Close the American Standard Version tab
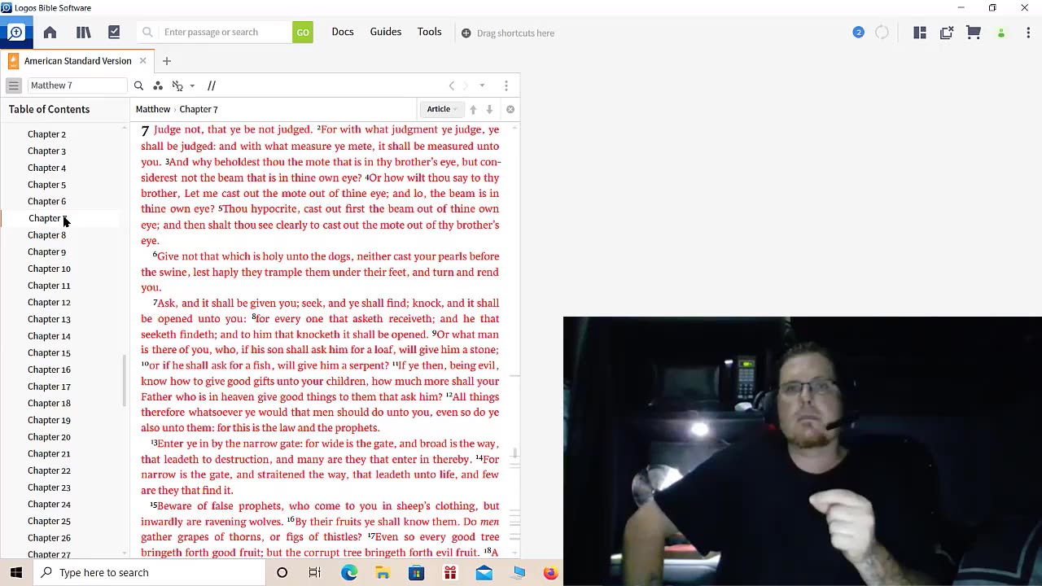1042x586 pixels. (142, 61)
